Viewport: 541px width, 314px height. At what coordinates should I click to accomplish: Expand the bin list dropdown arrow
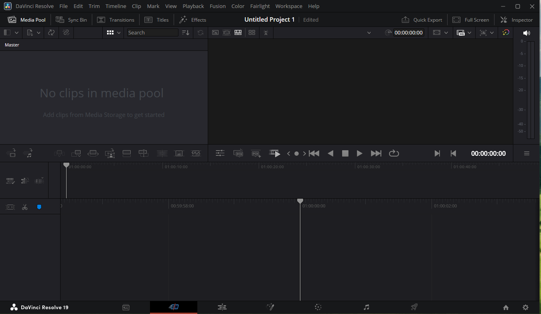pyautogui.click(x=16, y=33)
